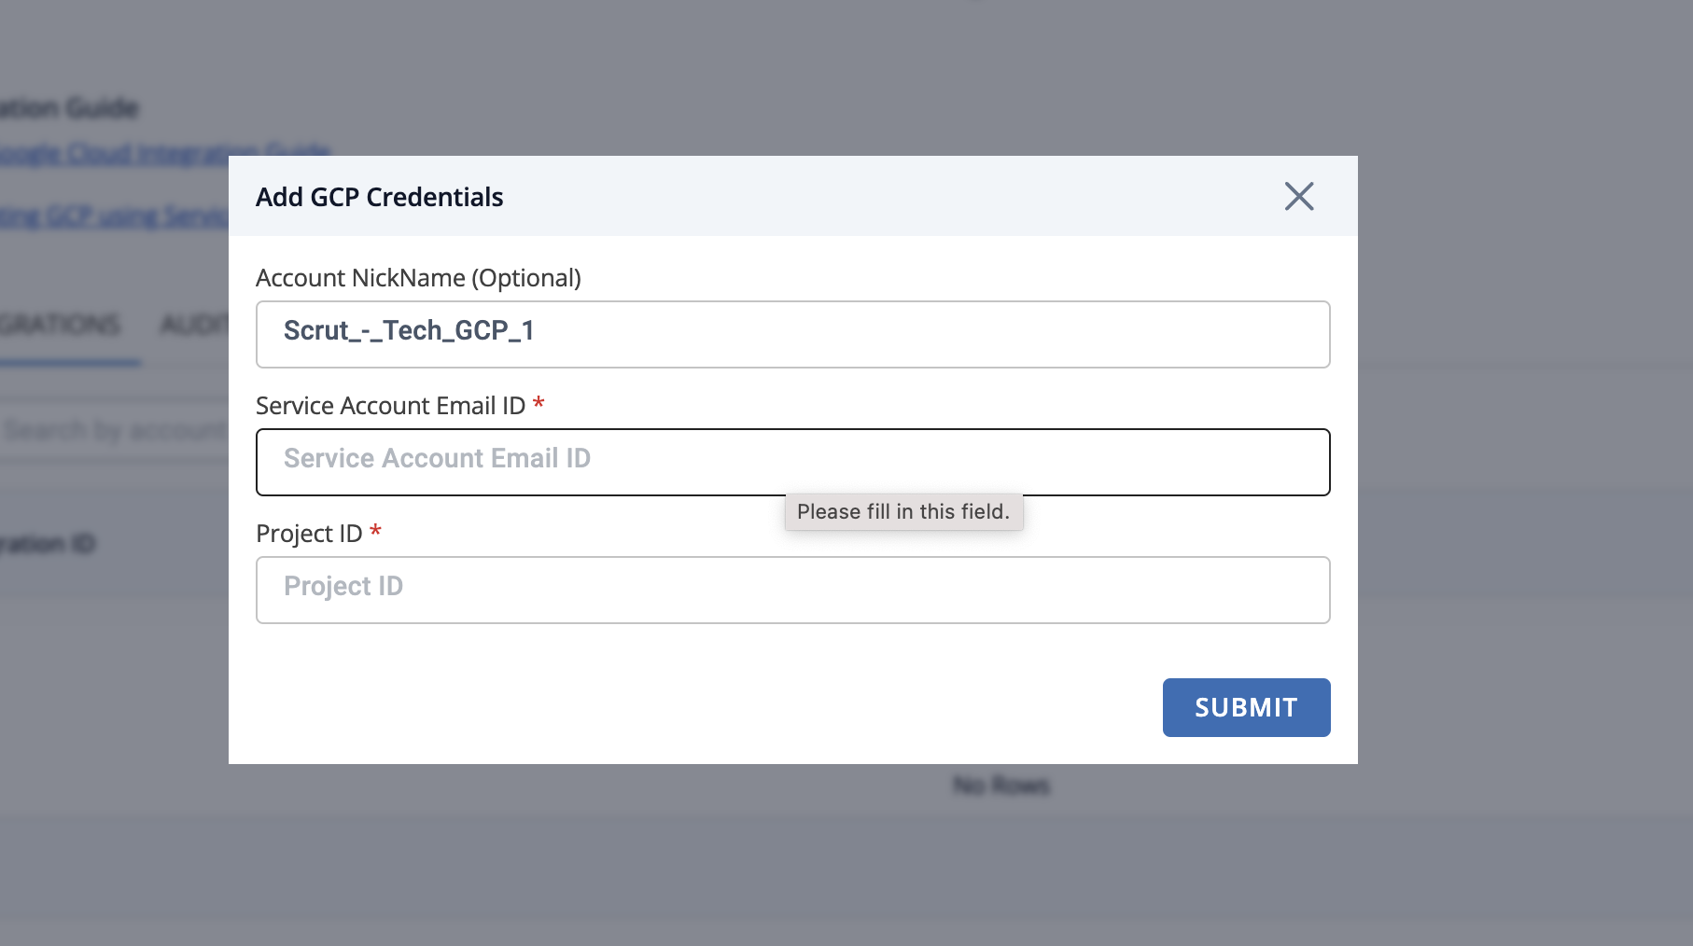This screenshot has width=1693, height=946.
Task: Click the 'Project ID' field label
Action: pos(309,534)
